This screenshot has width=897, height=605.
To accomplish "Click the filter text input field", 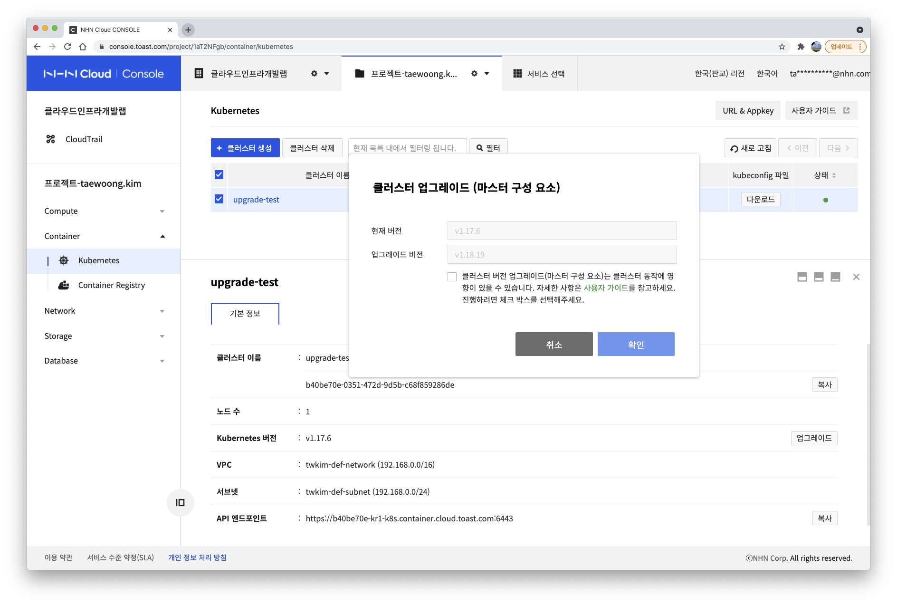I will (x=408, y=148).
